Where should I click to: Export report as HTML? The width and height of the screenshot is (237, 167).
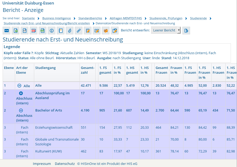coord(7,31)
